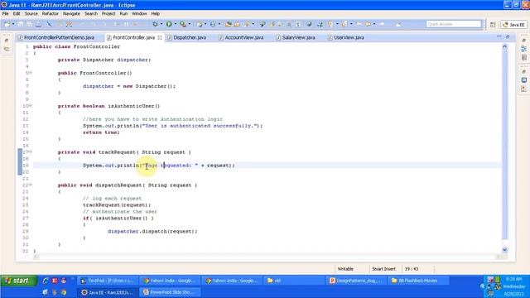530x298 pixels.
Task: Click the 19 : 43 cursor position
Action: click(x=412, y=269)
